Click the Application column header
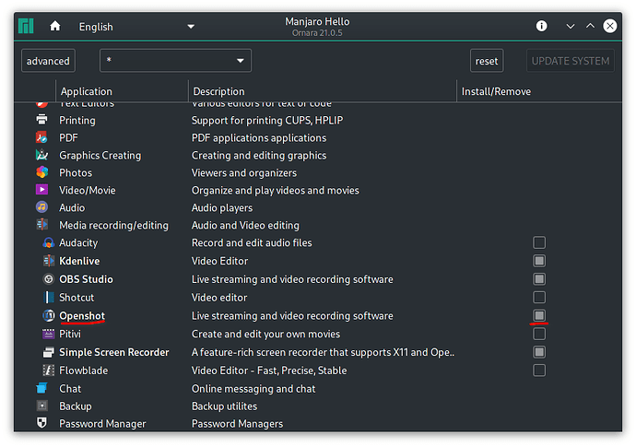Viewport: 636px width, 447px height. 122,91
